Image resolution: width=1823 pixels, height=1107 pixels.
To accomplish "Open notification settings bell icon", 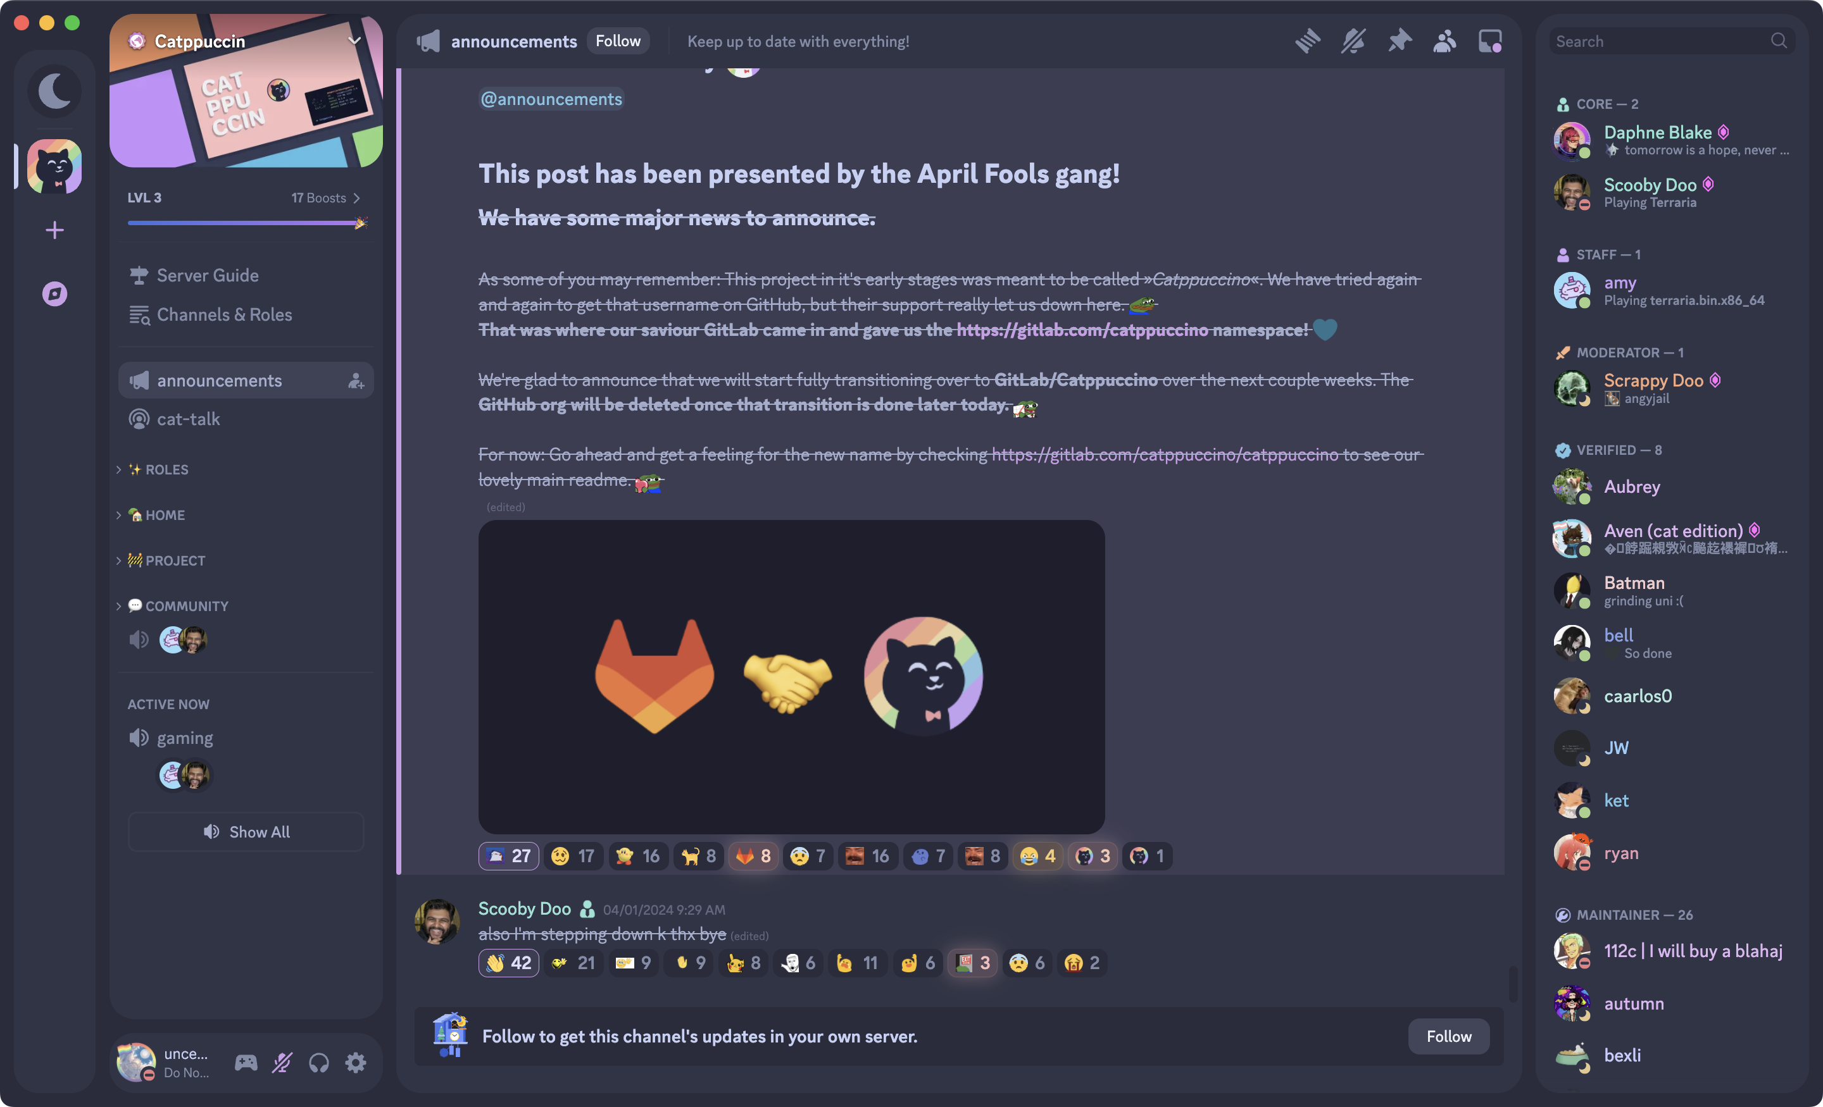I will [x=1353, y=41].
